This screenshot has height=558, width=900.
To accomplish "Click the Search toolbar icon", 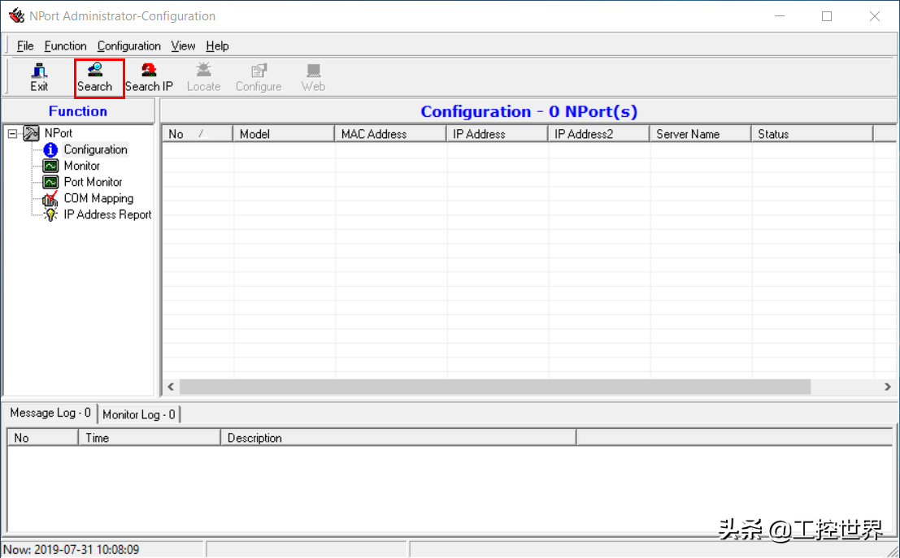I will (x=95, y=77).
